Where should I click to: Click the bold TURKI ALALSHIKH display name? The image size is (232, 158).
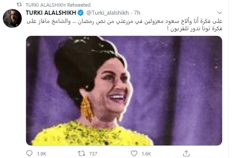51,13
